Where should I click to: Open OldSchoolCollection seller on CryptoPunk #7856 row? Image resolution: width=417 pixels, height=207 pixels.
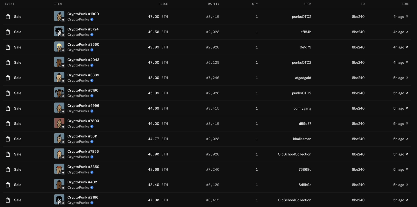pos(294,154)
